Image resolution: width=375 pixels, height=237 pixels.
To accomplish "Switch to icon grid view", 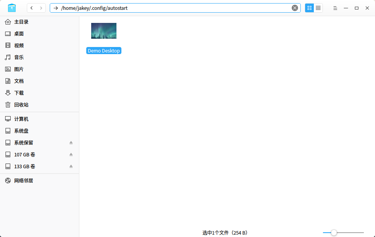I will coord(309,8).
